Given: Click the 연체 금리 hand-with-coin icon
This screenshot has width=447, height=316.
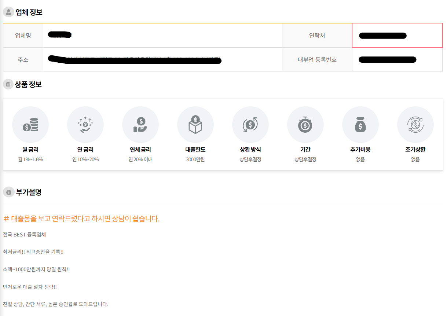Looking at the screenshot, I should click(140, 124).
